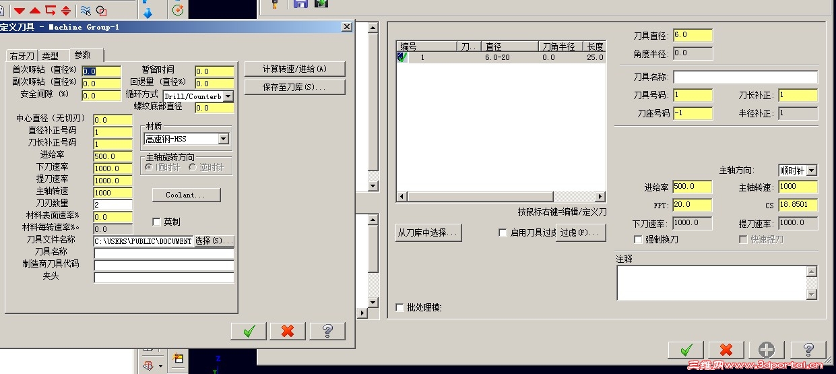Click the 刀角半径 column header

coord(561,47)
